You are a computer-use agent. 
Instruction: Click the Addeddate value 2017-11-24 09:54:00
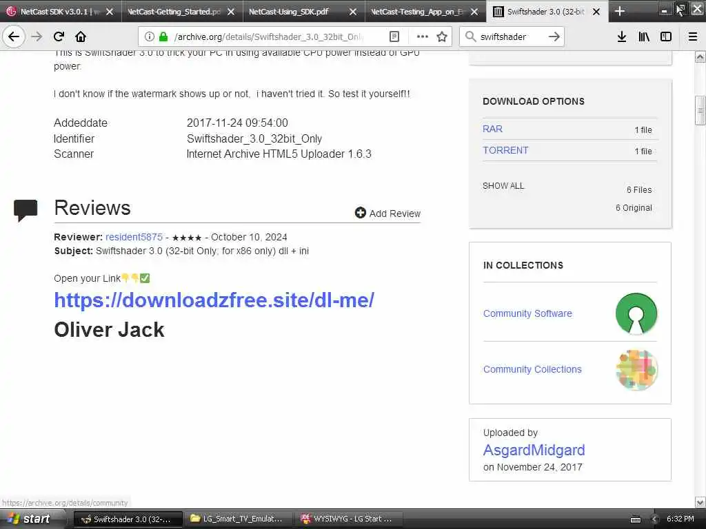point(237,123)
